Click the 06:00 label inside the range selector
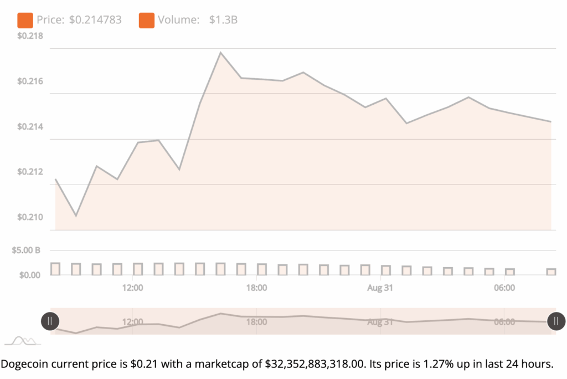Screen dimensions: 567x379 point(504,321)
